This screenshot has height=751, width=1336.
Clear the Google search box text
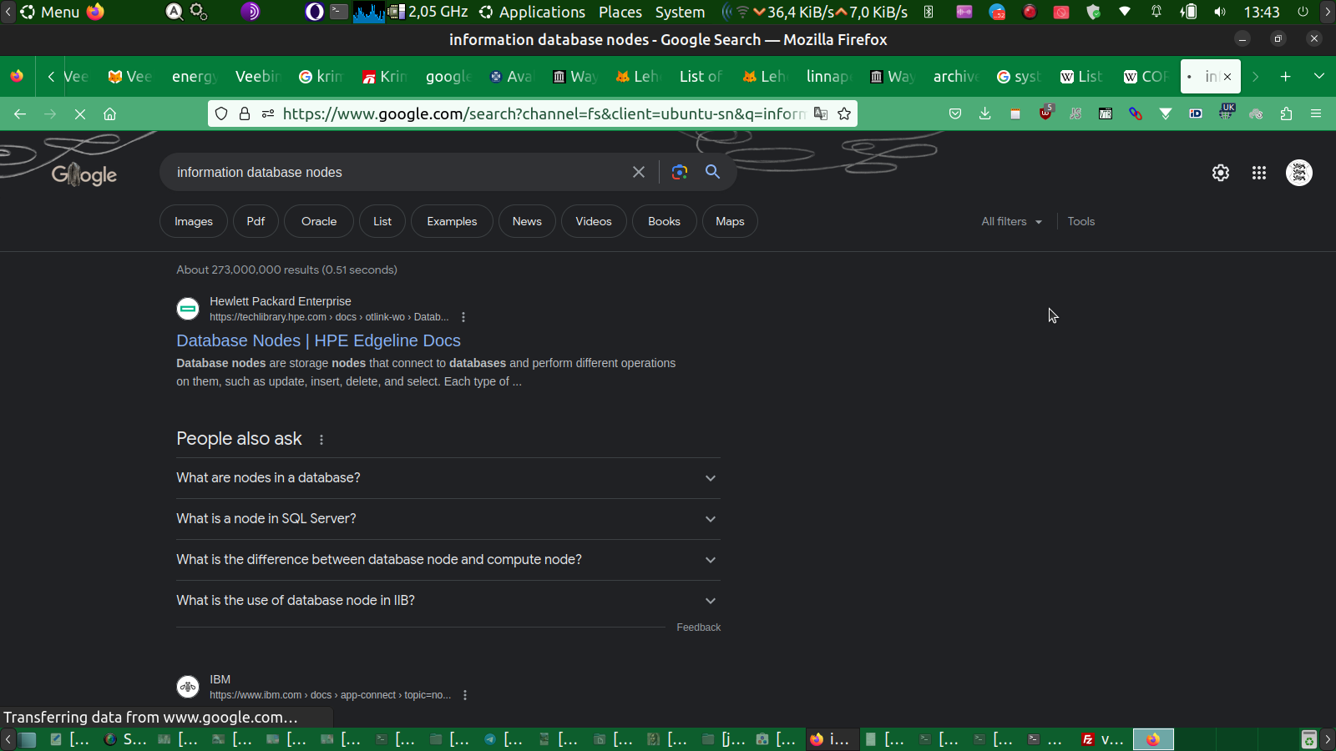[x=639, y=172]
